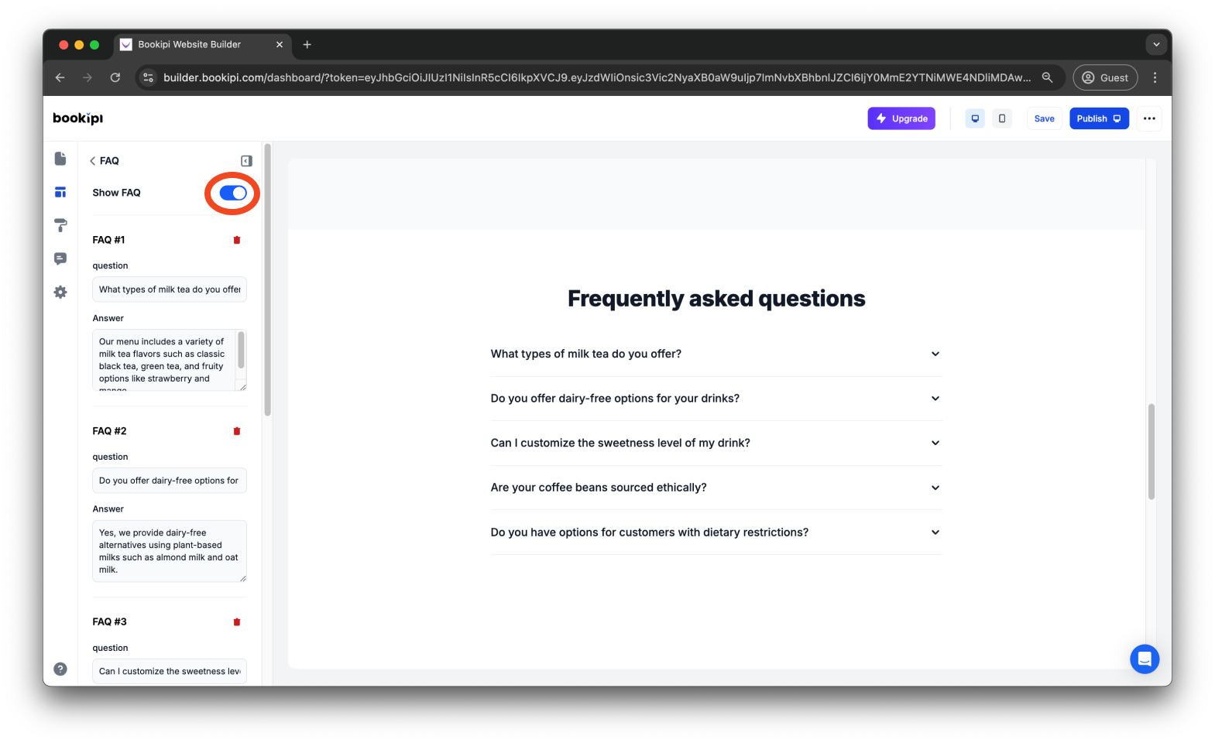
Task: Switch to the Bookipi Website Builder tab
Action: [190, 44]
